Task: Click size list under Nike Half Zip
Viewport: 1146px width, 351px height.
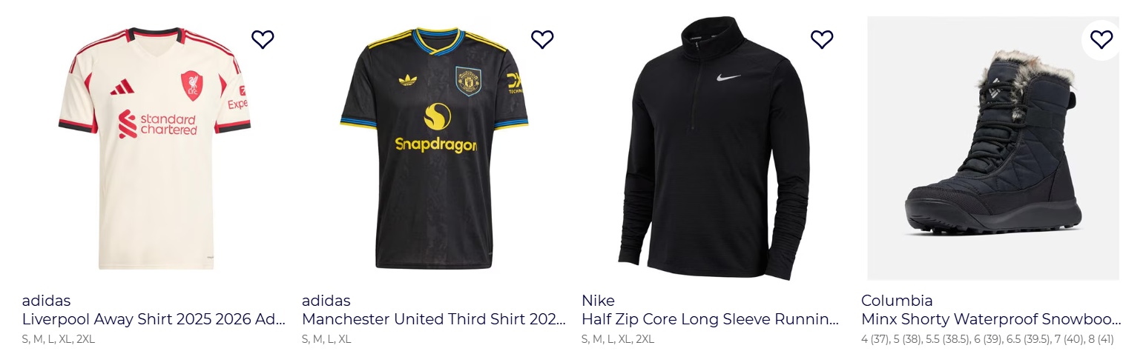Action: coord(618,339)
